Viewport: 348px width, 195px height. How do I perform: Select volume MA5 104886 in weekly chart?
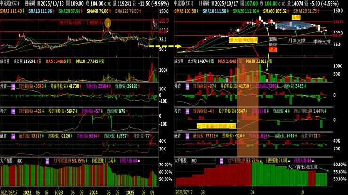coord(59,61)
